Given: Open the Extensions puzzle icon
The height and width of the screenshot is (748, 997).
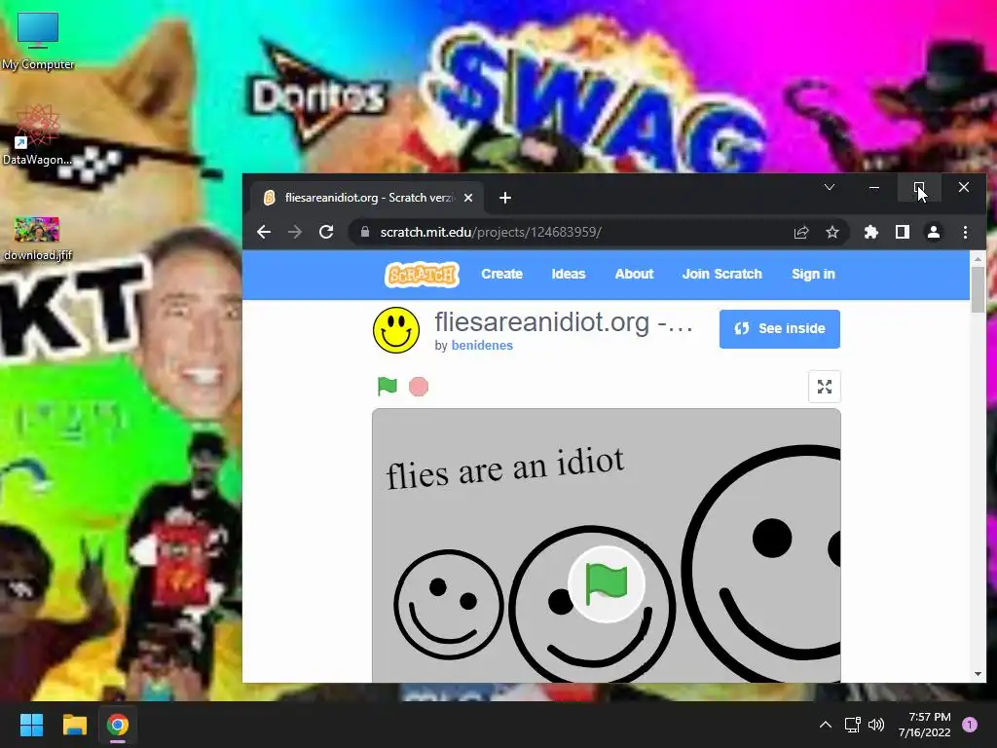Looking at the screenshot, I should tap(871, 232).
